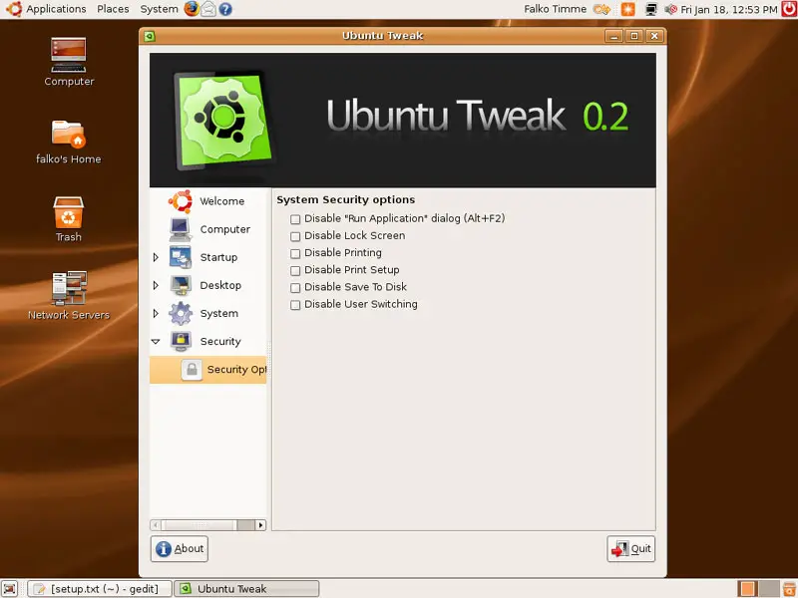Viewport: 798px width, 598px height.
Task: Click the Ubuntu Tweak window menu icon
Action: tap(149, 36)
